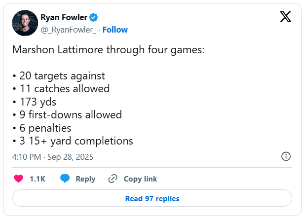The image size is (305, 217).
Task: Click the X logo icon
Action: 285,17
